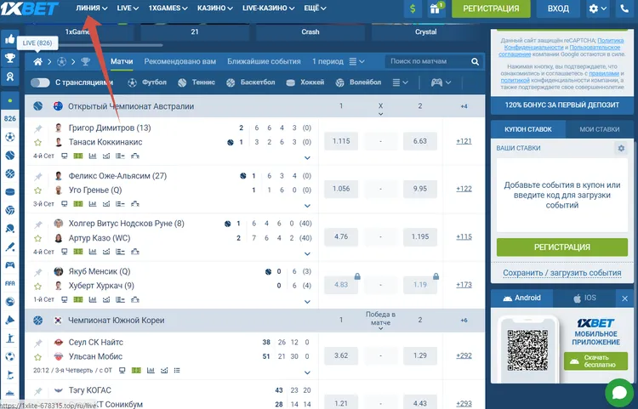Add Ульсан Мобис match to favorites star
This screenshot has height=409, width=638.
pyautogui.click(x=37, y=357)
